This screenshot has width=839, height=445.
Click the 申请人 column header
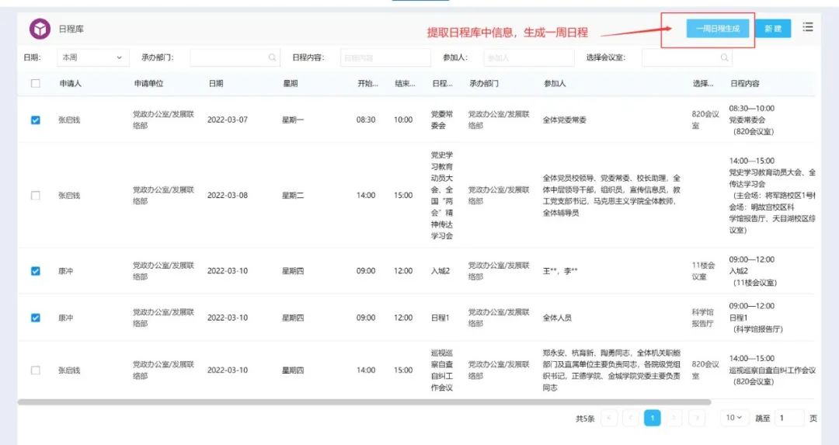tap(70, 83)
